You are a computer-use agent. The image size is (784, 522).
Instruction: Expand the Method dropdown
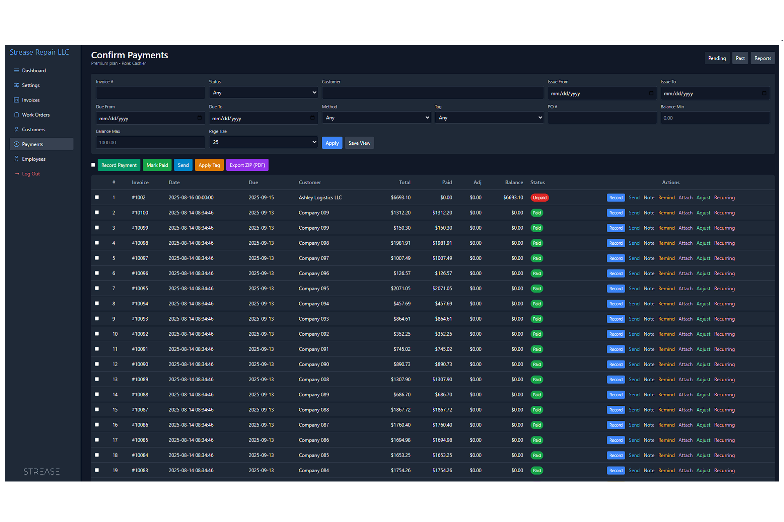(376, 117)
